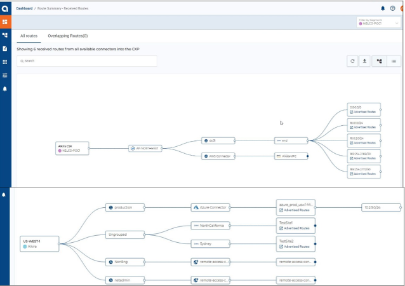
Task: Open the dashboard icon in left sidebar
Action: [5, 22]
